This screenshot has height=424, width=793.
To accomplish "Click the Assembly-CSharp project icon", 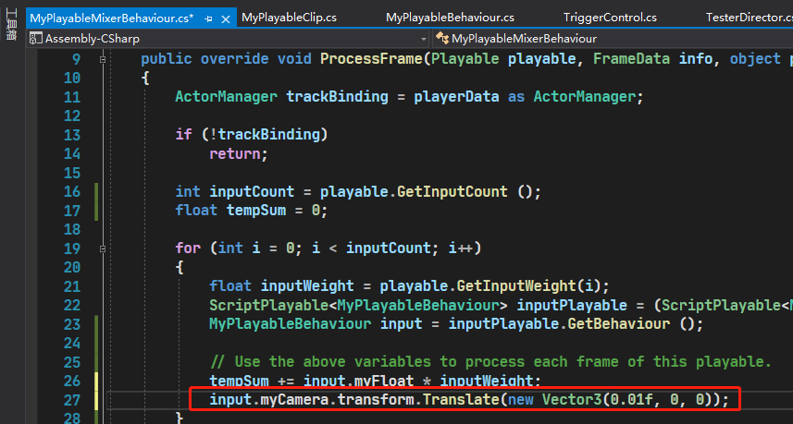I will click(x=36, y=39).
